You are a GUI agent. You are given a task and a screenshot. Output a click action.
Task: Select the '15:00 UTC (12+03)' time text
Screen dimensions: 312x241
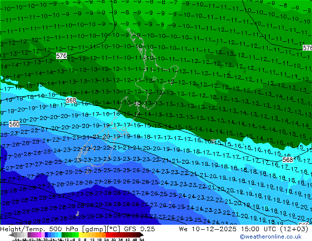(x=275, y=229)
